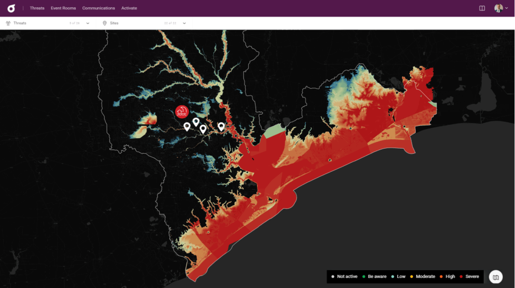
Task: Open the Event Rooms menu item
Action: [x=63, y=8]
